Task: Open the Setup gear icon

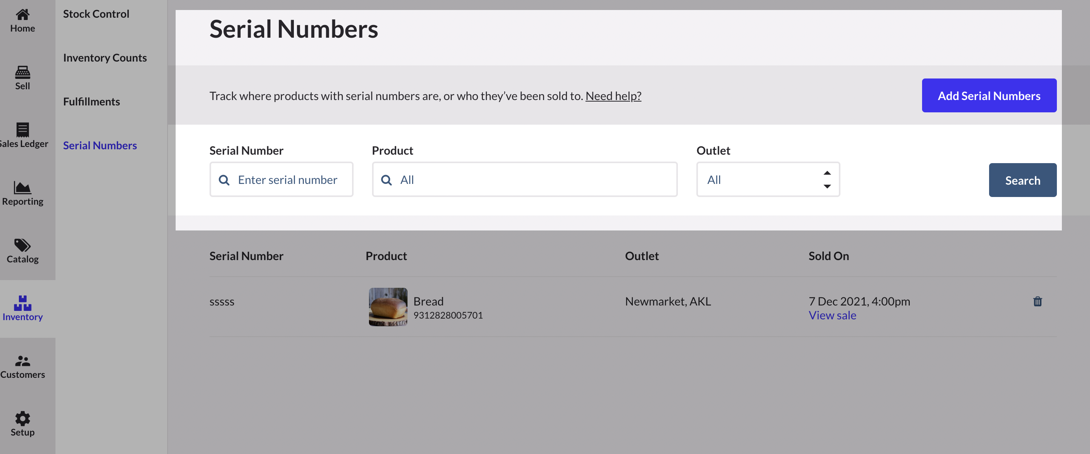Action: tap(22, 419)
